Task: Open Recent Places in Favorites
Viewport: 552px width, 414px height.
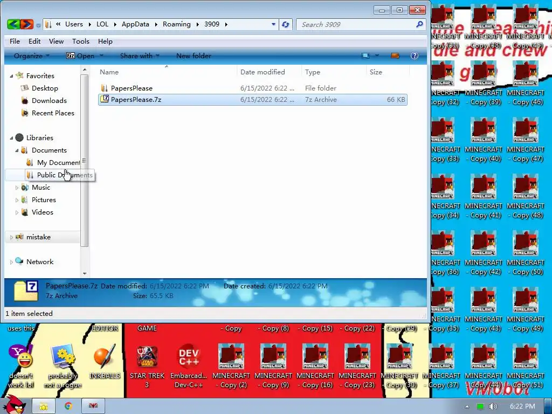Action: (x=53, y=113)
